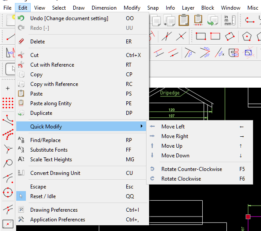Click the Dripedge label in the drawing
The image size is (261, 231).
coord(170,93)
